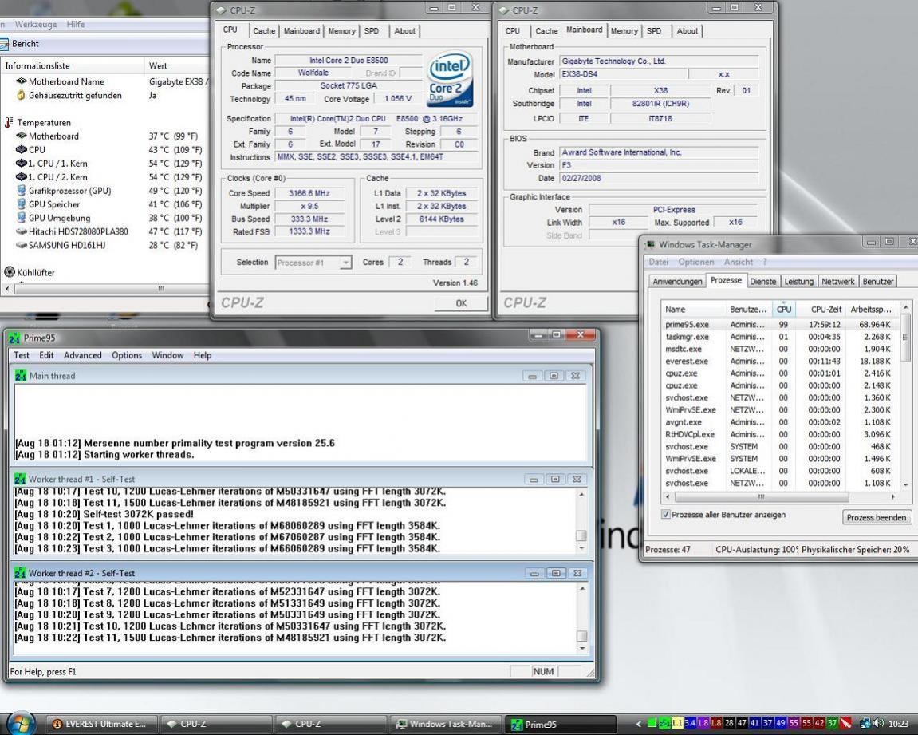Image resolution: width=918 pixels, height=735 pixels.
Task: Open SPD tab in CPU-Z Motherboard window
Action: 654,31
